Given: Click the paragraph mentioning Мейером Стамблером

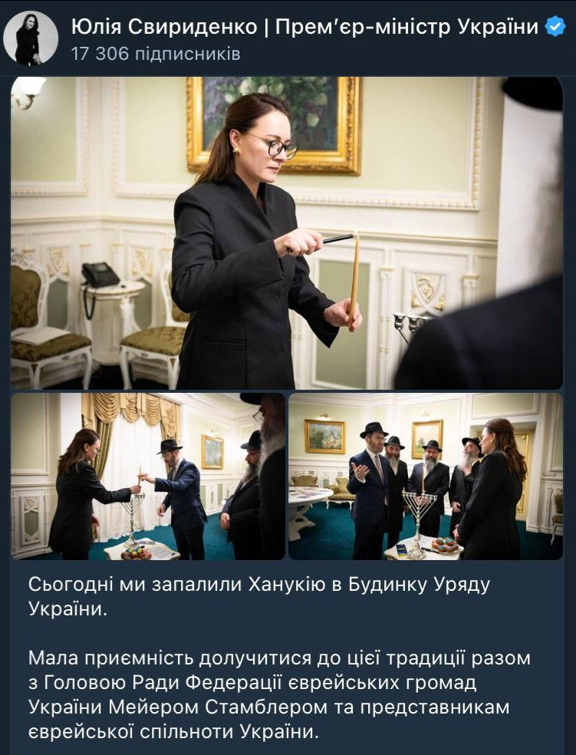Looking at the screenshot, I should (279, 695).
